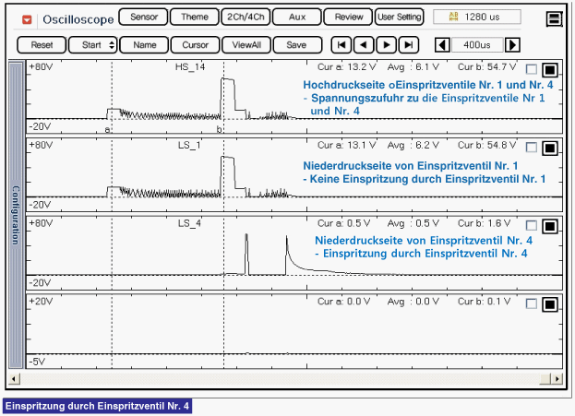This screenshot has height=416, width=575.
Task: Click the horizontal scrollbar right arrow
Action: tap(556, 378)
